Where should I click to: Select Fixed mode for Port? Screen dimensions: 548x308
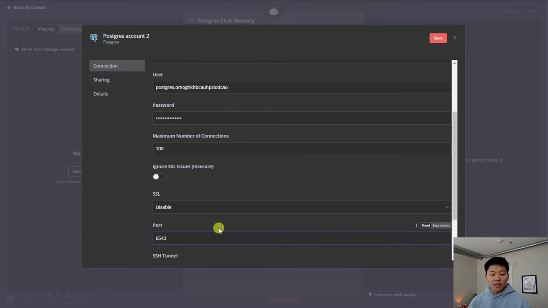point(426,225)
